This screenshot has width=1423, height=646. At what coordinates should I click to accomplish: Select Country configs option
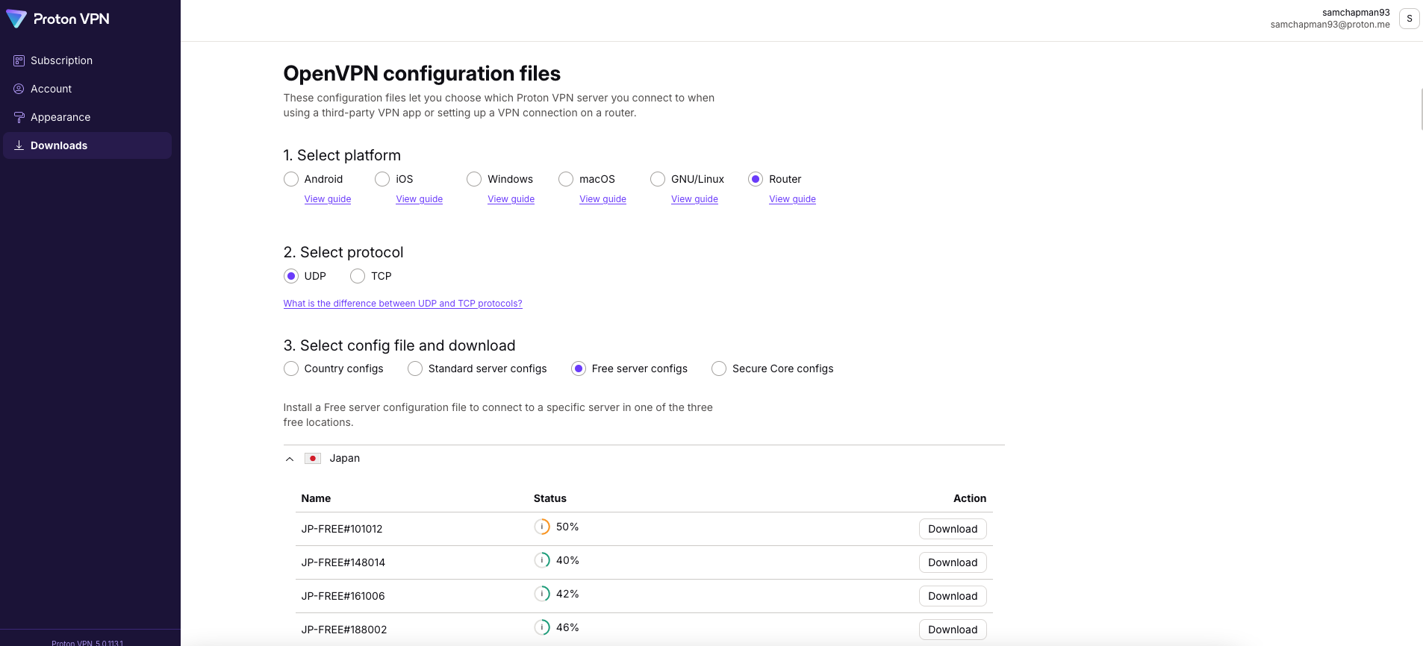[291, 369]
